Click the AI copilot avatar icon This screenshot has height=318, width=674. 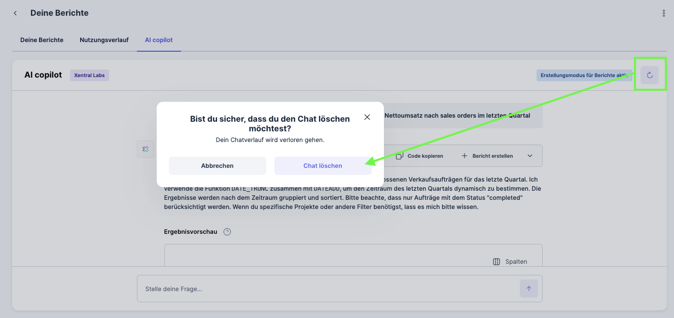(x=146, y=149)
